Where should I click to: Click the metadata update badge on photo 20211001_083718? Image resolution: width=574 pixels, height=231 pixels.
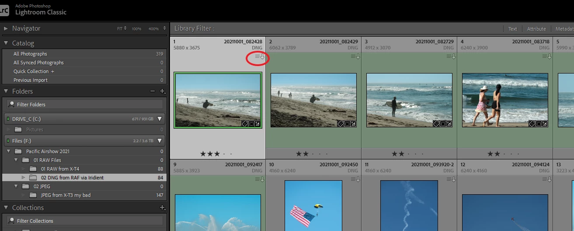click(x=547, y=56)
